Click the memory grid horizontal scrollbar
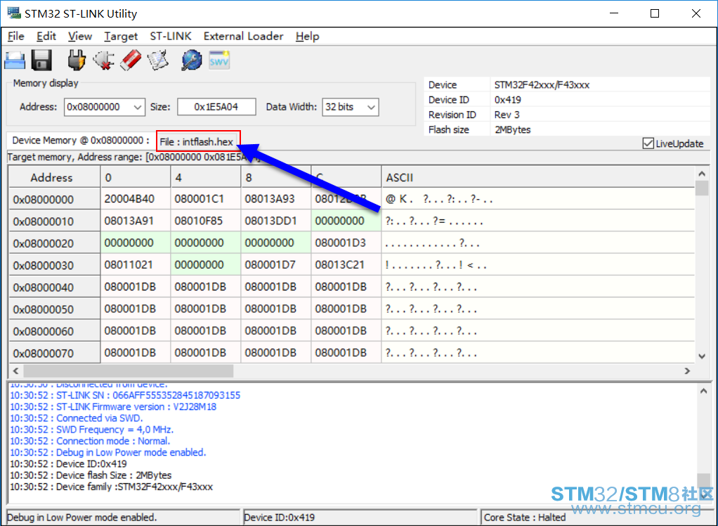This screenshot has height=526, width=718. [128, 371]
